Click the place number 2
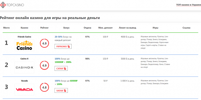Screen dimensions: 201x100 coord(7,65)
